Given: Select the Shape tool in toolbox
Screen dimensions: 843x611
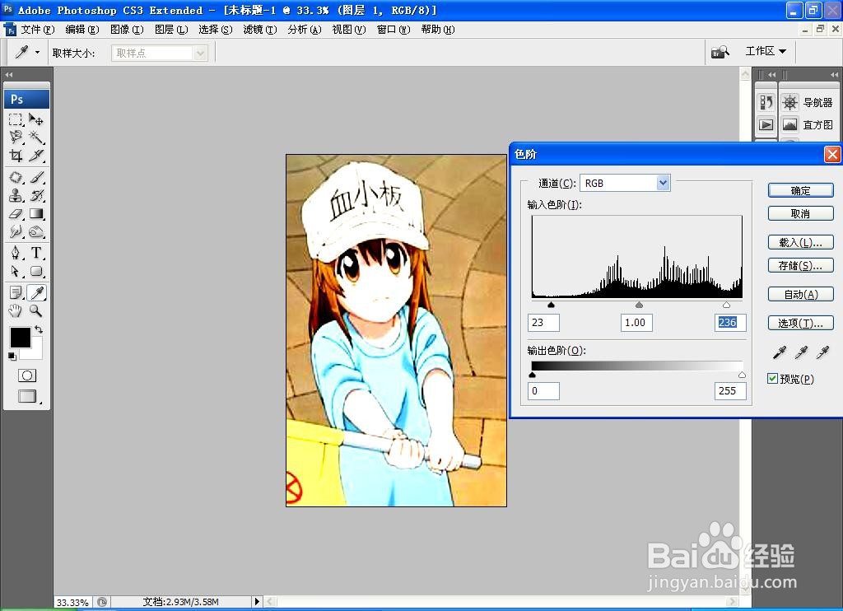Looking at the screenshot, I should [x=36, y=271].
